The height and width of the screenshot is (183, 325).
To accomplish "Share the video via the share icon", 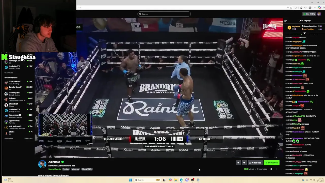I will pos(271,169).
